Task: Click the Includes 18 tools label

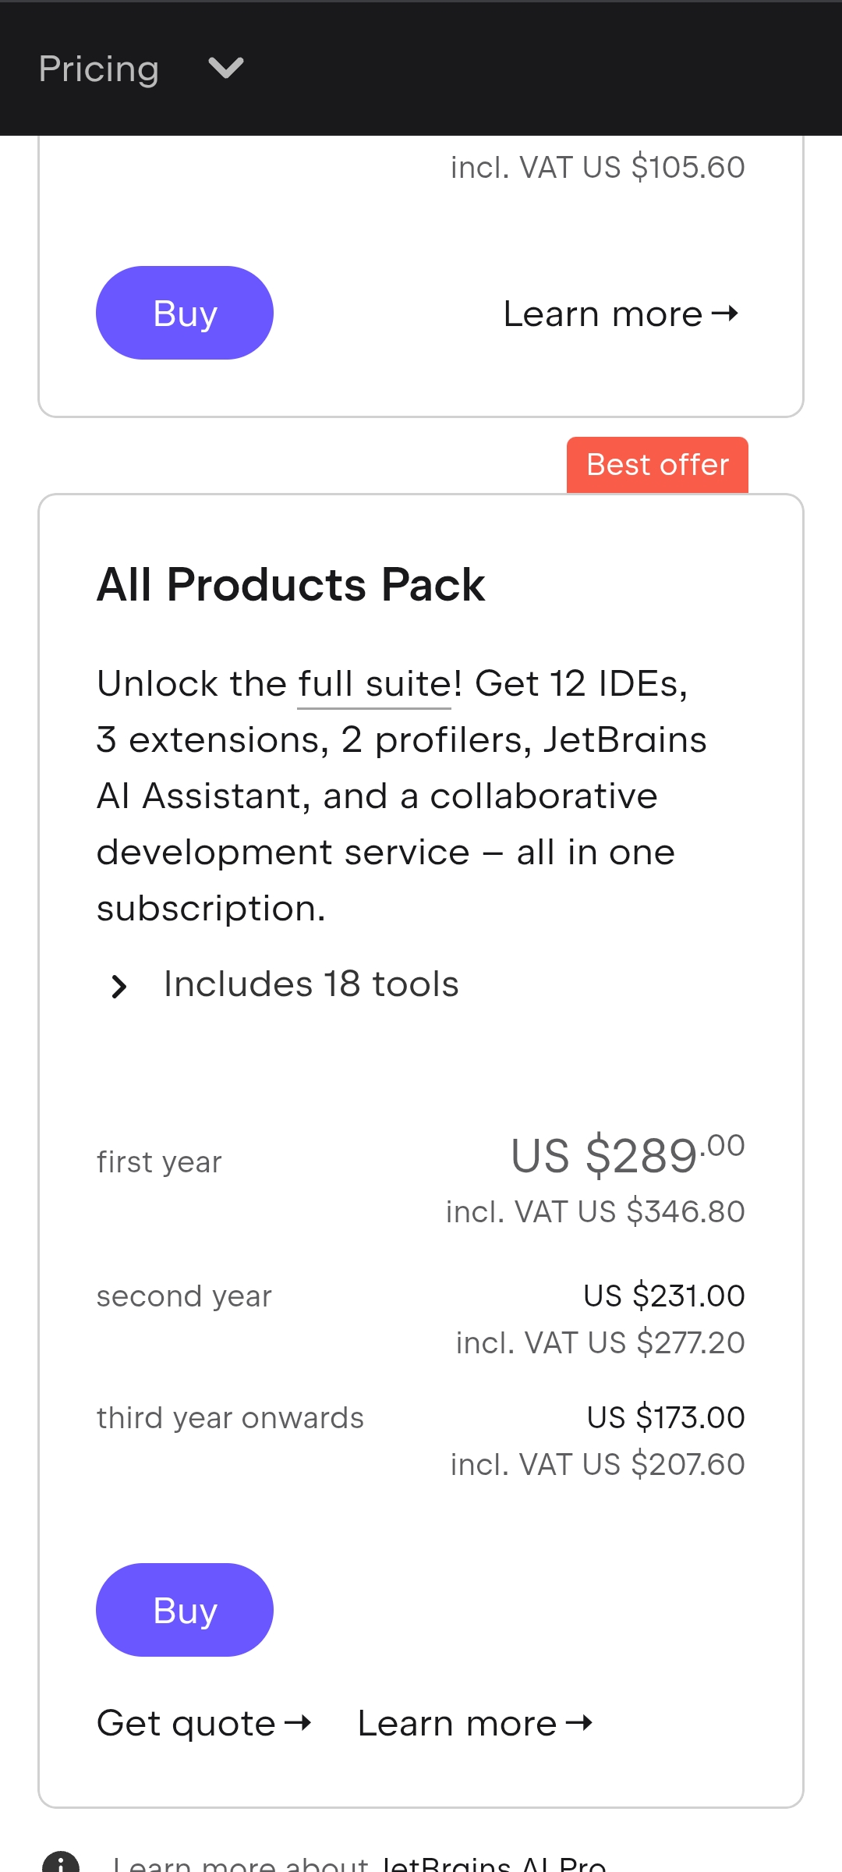Action: [x=311, y=984]
